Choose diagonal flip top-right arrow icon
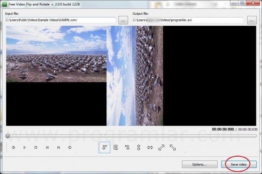 pyautogui.click(x=161, y=147)
